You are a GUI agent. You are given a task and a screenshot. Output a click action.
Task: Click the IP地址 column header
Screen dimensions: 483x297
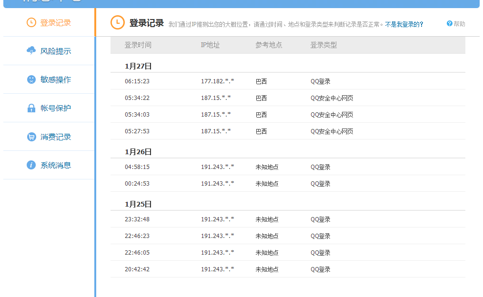click(210, 45)
